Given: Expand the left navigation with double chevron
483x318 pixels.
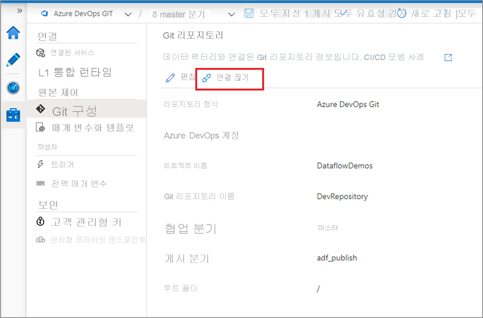Looking at the screenshot, I should pyautogui.click(x=20, y=11).
